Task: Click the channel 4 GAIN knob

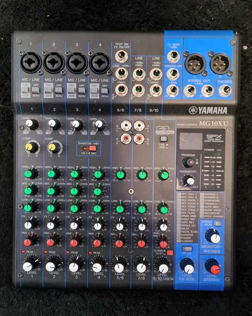Action: coord(100,125)
